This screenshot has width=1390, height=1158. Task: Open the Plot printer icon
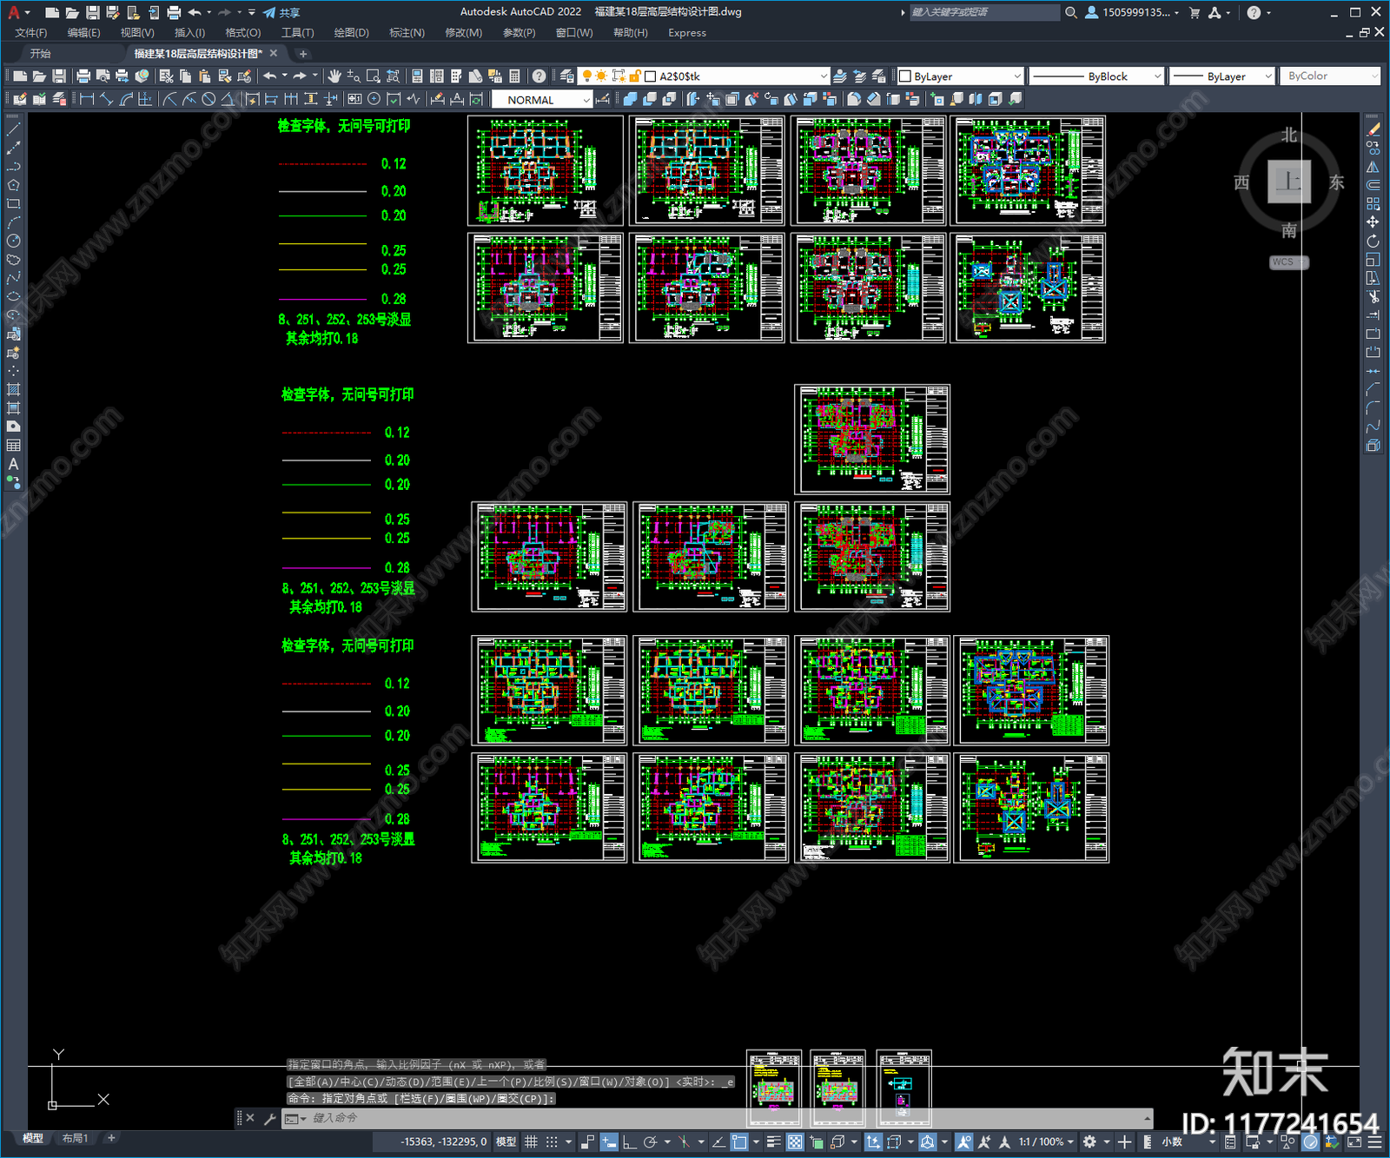pos(83,76)
